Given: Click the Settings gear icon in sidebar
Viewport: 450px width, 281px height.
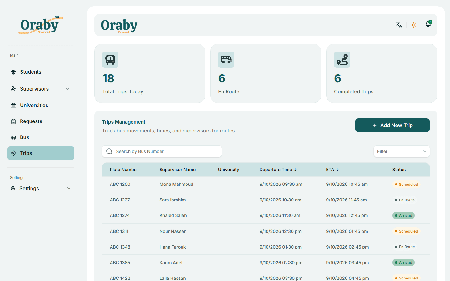Looking at the screenshot, I should 13,188.
